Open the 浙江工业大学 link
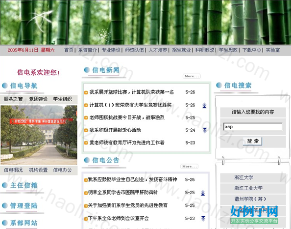 (248, 188)
